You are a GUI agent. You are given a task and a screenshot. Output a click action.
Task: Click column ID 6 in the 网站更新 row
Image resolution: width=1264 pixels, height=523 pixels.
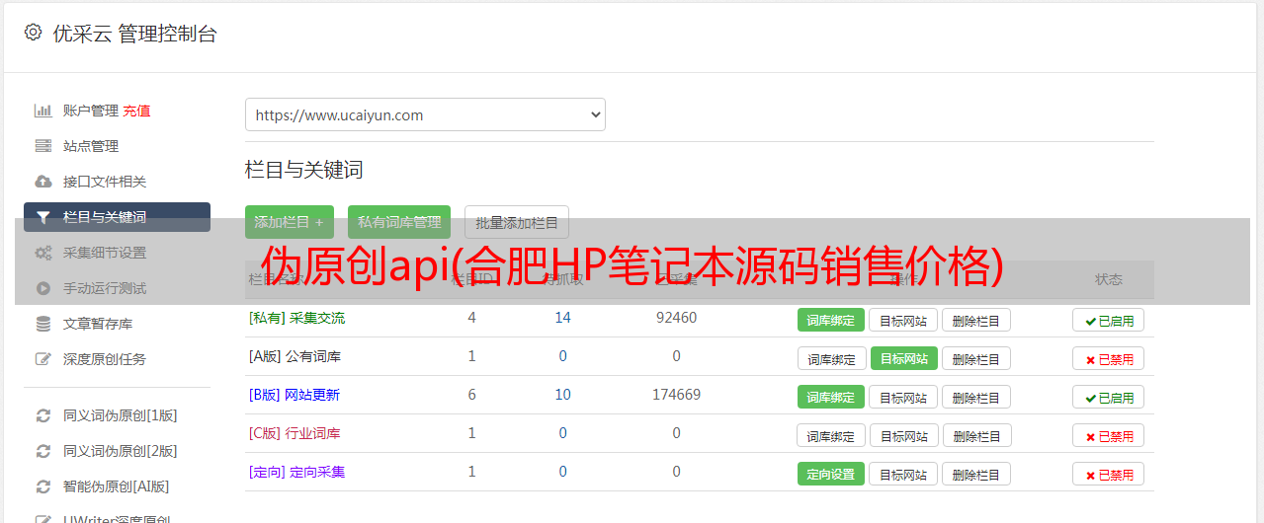pyautogui.click(x=472, y=395)
